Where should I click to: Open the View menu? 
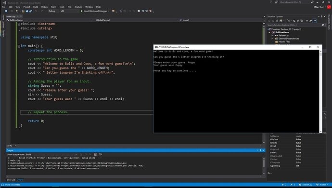coord(18,7)
